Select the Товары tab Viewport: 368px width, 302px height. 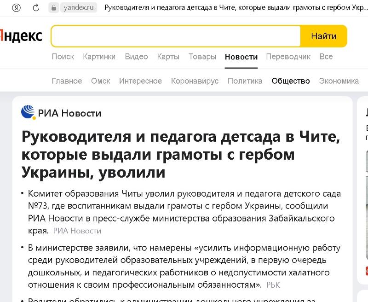tap(202, 57)
